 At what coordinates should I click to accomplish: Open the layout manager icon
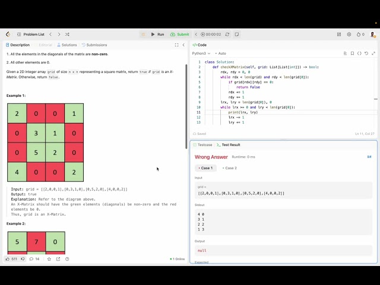click(339, 34)
